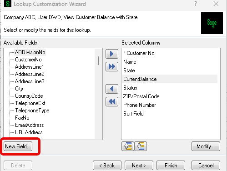Open the help question mark button
This screenshot has height=171, width=227.
[x=196, y=4]
